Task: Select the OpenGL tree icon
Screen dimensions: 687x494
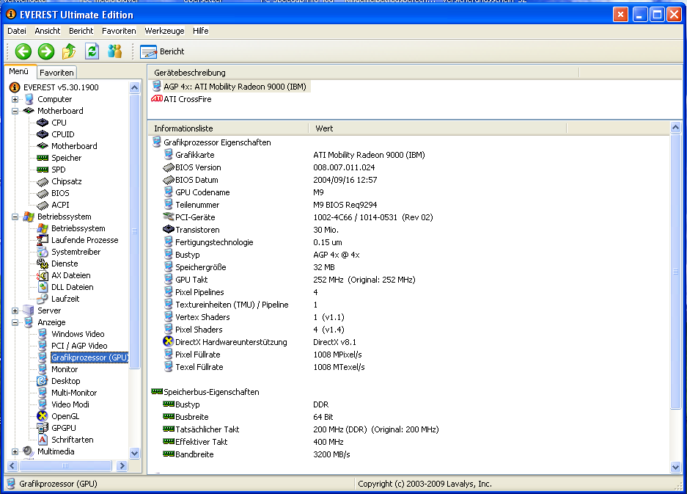Action: 42,416
